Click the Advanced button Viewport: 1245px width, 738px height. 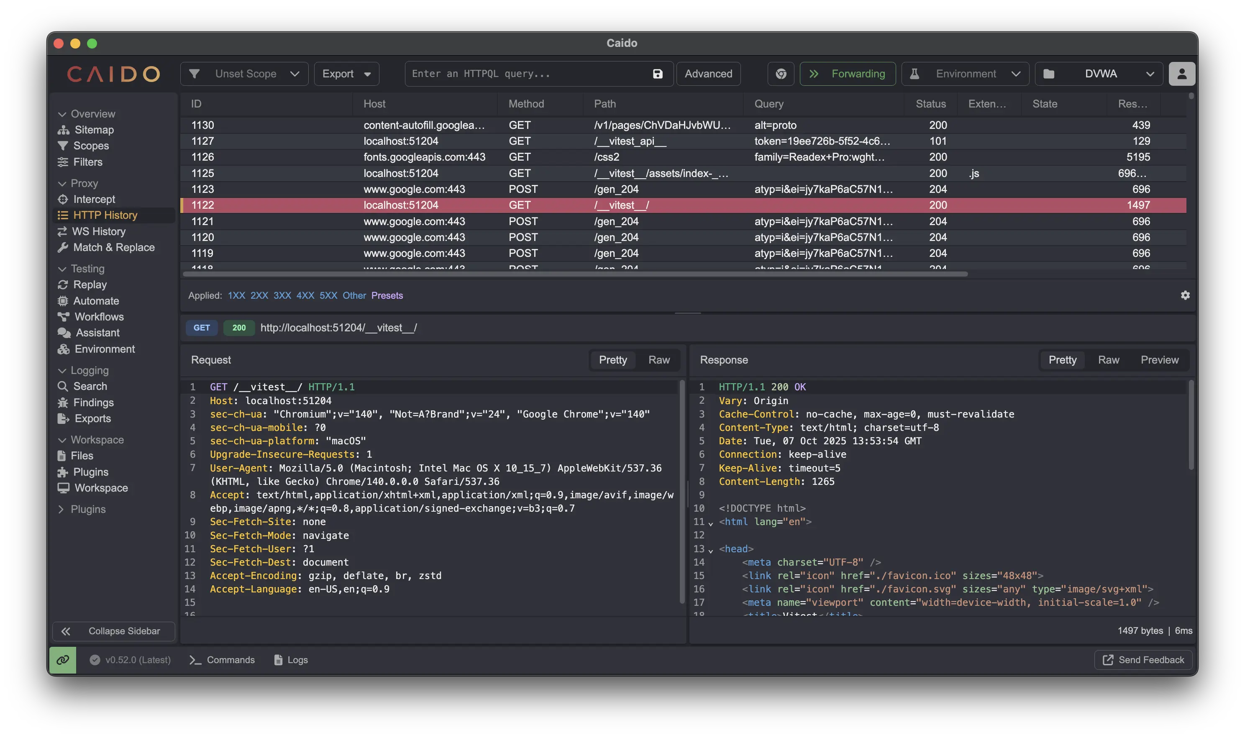[709, 74]
